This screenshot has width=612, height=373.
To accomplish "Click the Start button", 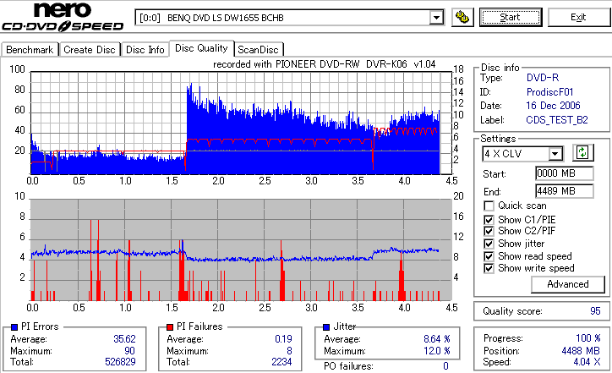I will pyautogui.click(x=511, y=17).
